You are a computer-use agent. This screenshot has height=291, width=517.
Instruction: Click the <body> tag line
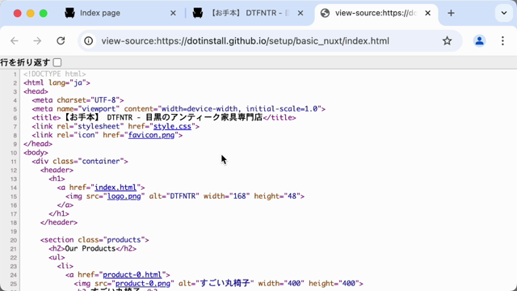(36, 153)
